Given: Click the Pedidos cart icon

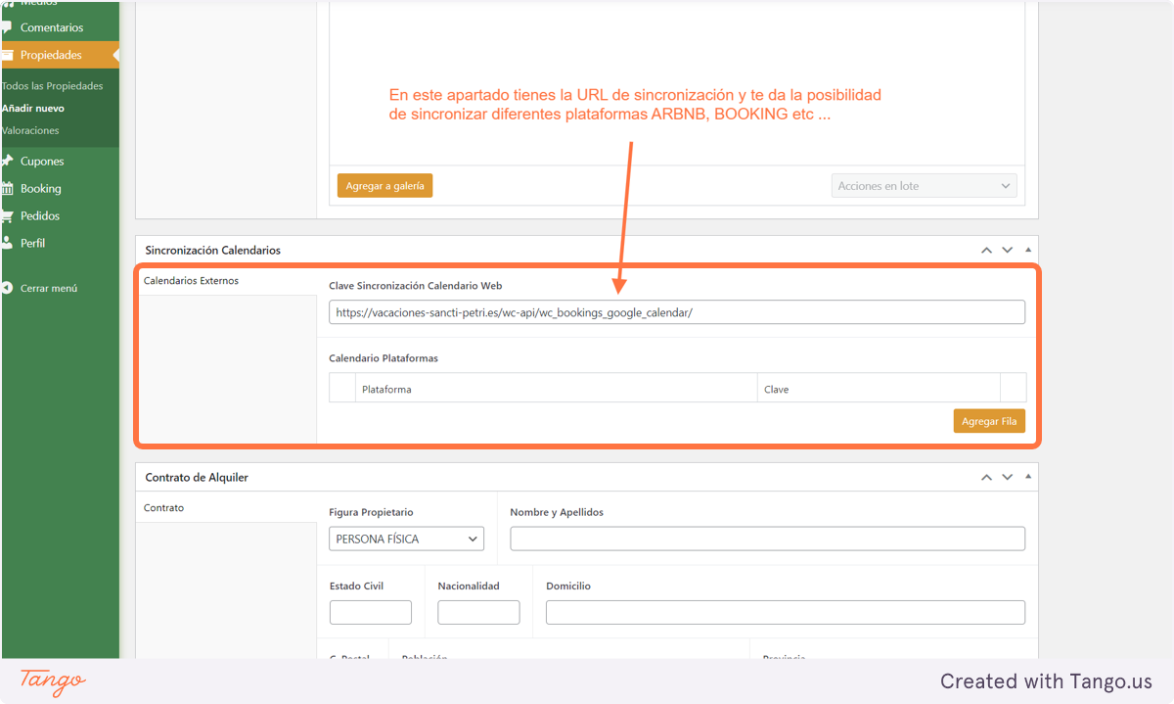Looking at the screenshot, I should (x=7, y=215).
